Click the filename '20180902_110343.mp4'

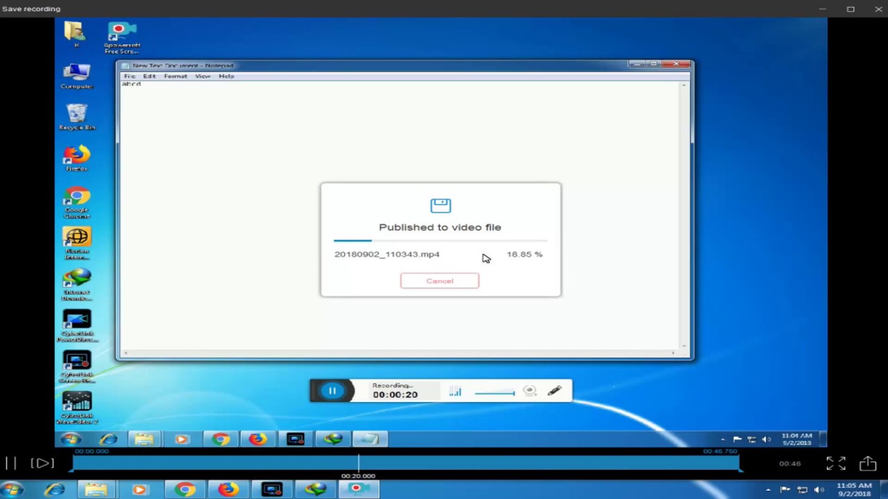coord(386,254)
